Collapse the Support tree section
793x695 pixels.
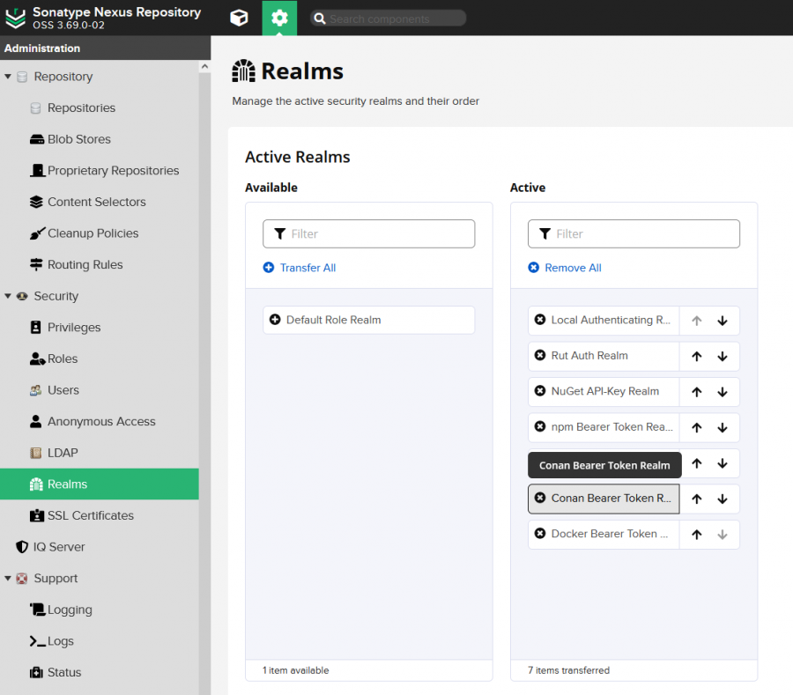tap(8, 579)
